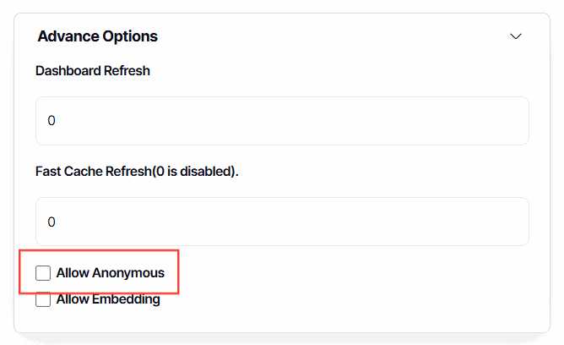Focus the Dashboard Refresh input field

(x=282, y=121)
